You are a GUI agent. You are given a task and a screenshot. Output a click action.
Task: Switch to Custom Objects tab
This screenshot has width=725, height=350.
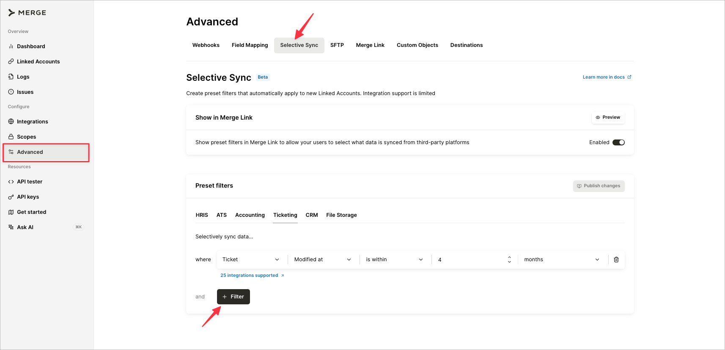tap(417, 45)
